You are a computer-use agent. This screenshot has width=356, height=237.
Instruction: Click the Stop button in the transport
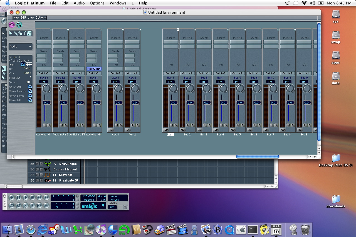[32, 198]
